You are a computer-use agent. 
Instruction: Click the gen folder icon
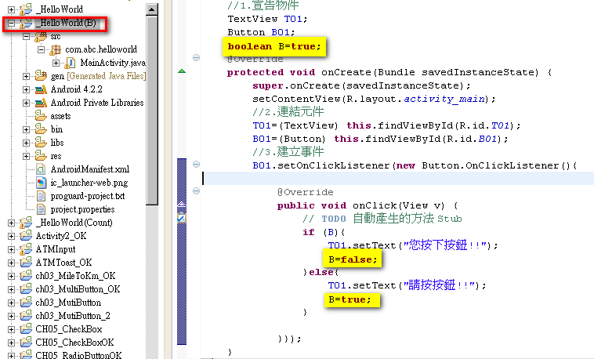[41, 76]
